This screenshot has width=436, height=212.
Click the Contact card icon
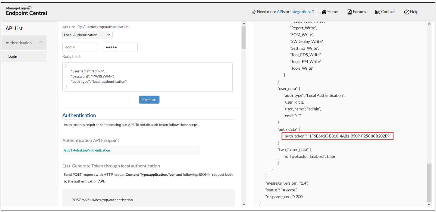[x=378, y=12]
